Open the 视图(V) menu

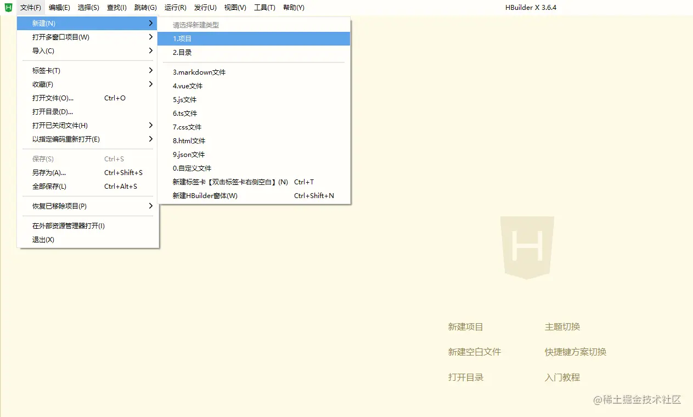[x=235, y=8]
